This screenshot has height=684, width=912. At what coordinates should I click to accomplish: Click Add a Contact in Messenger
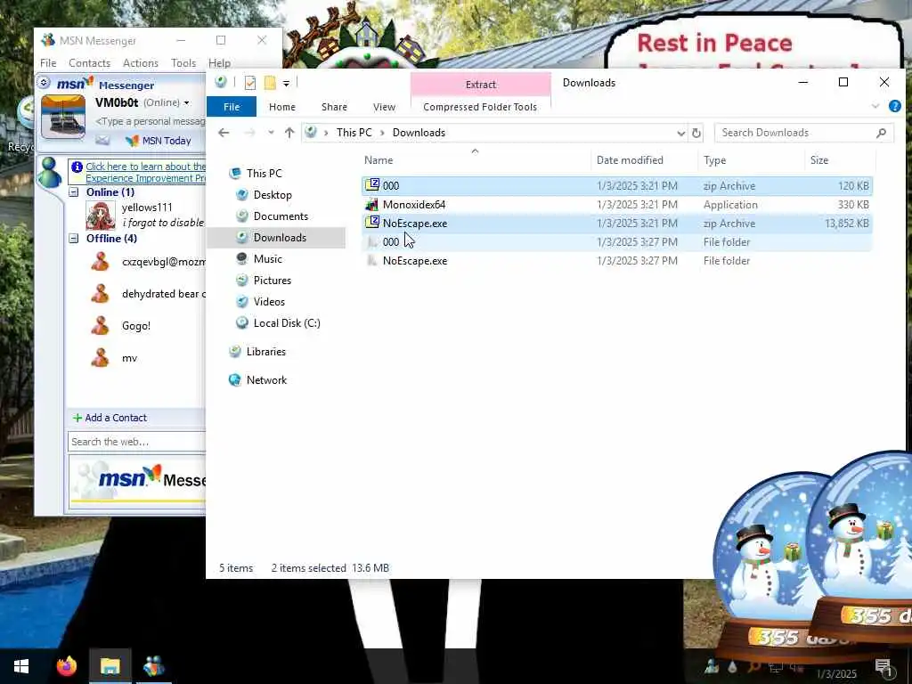click(x=110, y=418)
